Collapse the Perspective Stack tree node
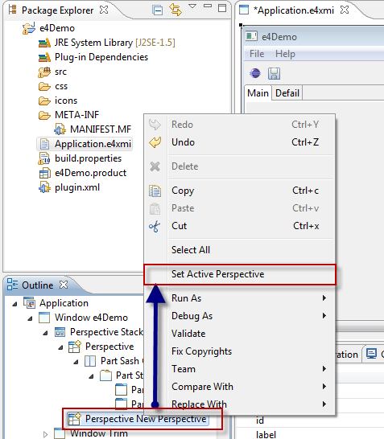Viewport: 384px width, 439px height. [x=45, y=333]
